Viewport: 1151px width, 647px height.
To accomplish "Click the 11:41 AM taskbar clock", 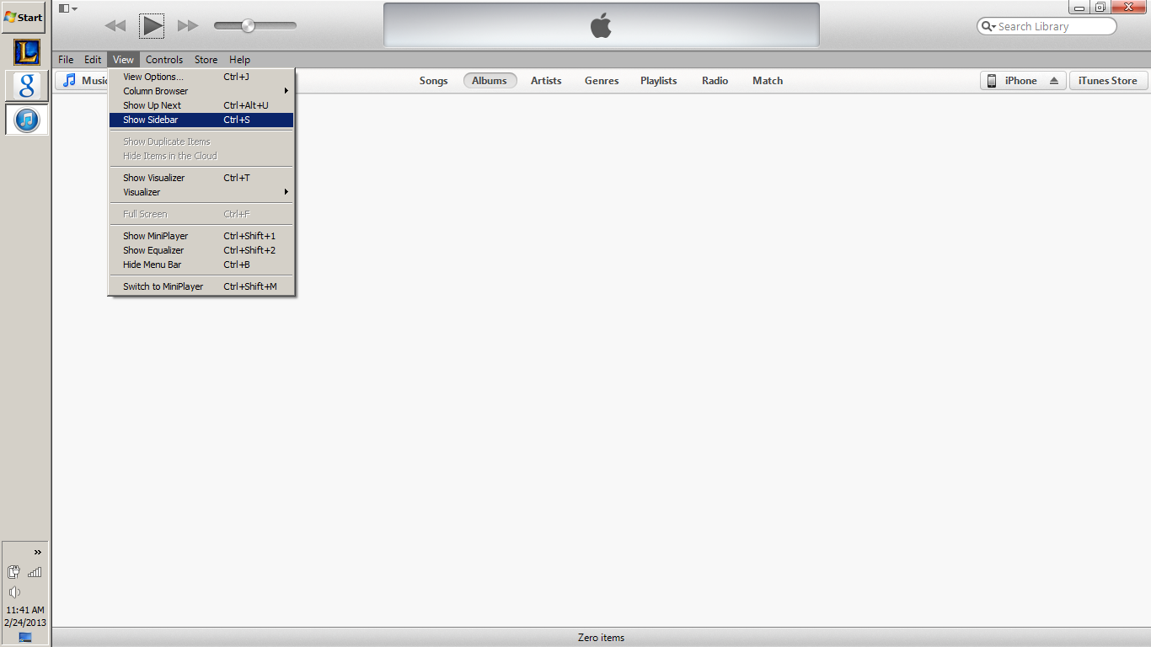I will pos(25,610).
